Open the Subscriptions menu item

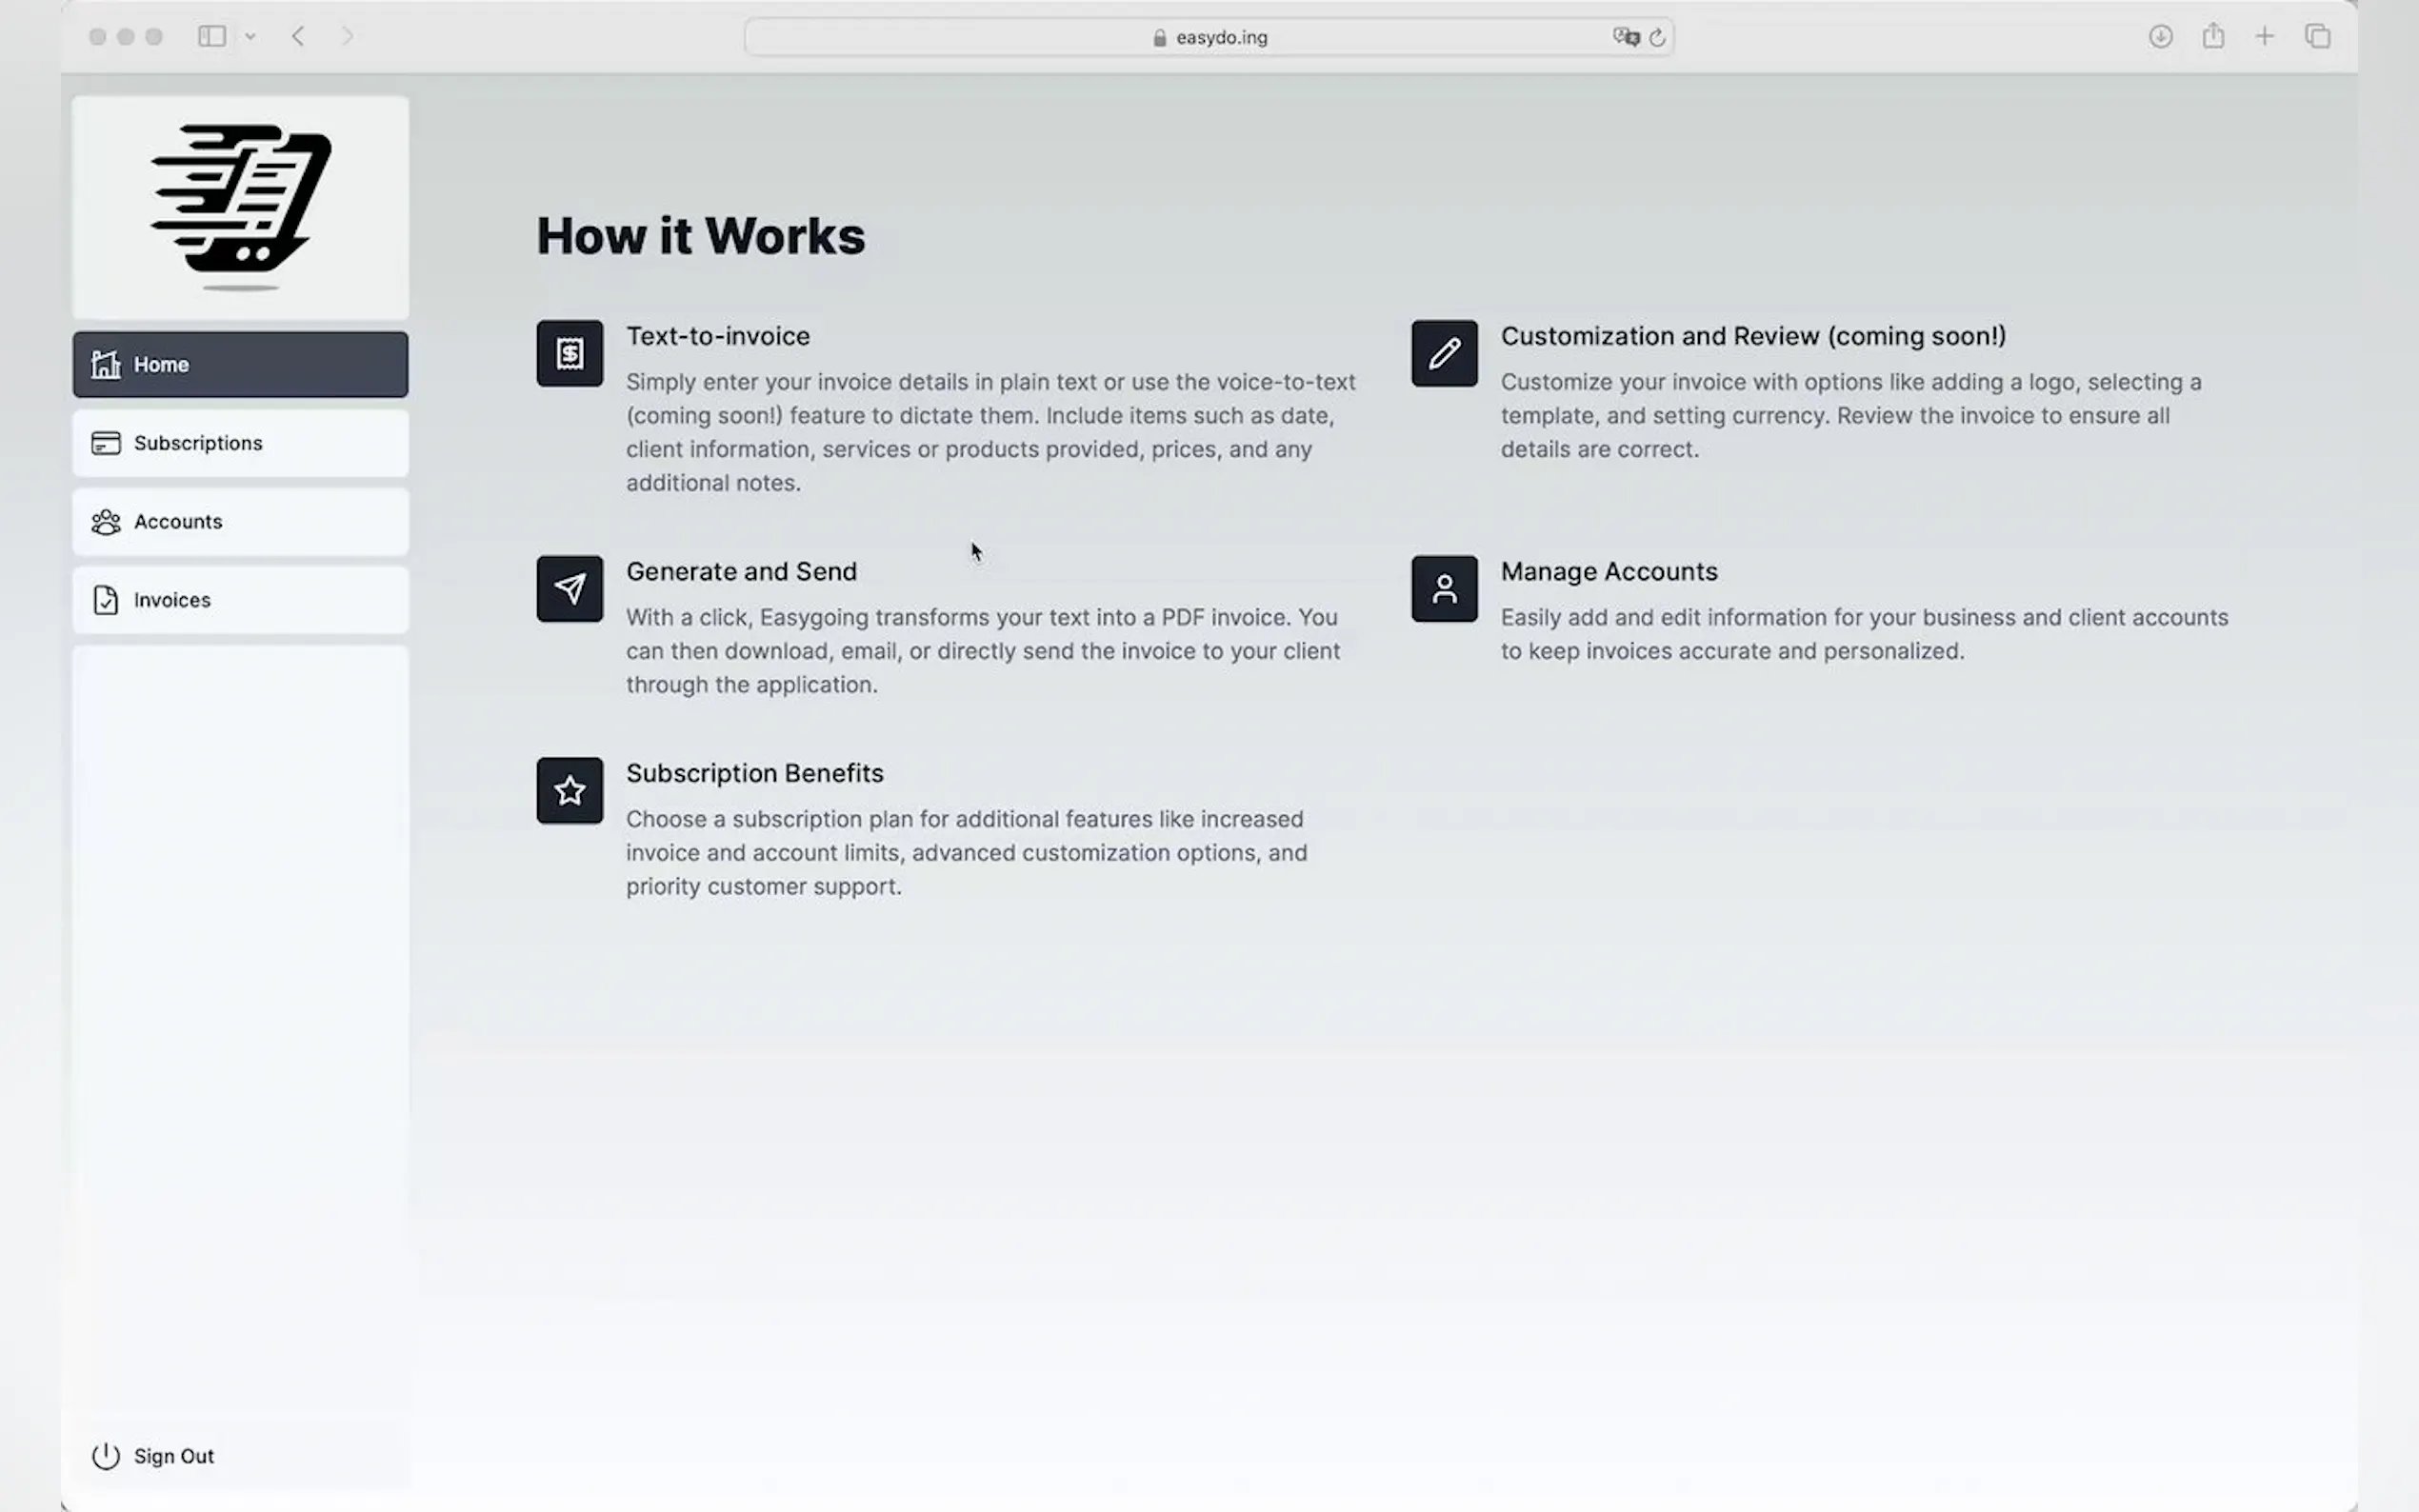coord(240,443)
